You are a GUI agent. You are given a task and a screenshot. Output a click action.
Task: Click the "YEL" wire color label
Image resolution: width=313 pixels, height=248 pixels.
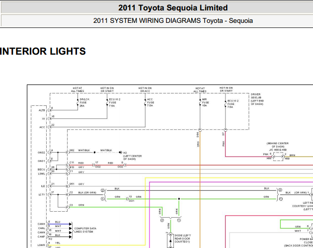click(58, 243)
